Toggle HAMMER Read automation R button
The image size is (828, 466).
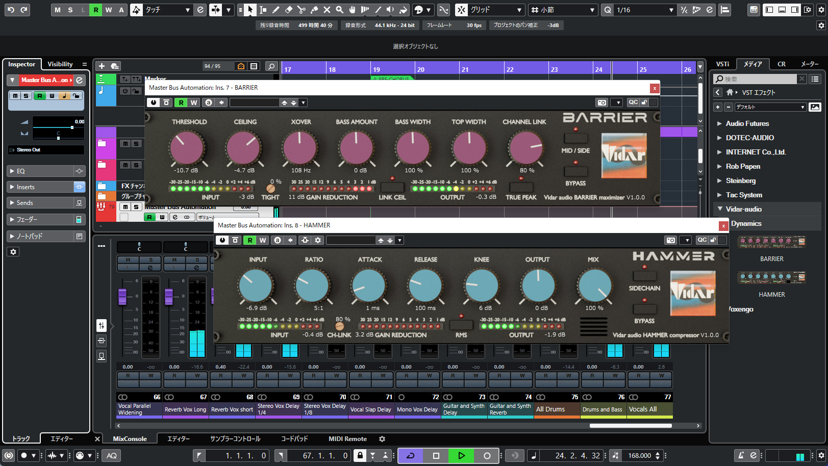coord(250,240)
